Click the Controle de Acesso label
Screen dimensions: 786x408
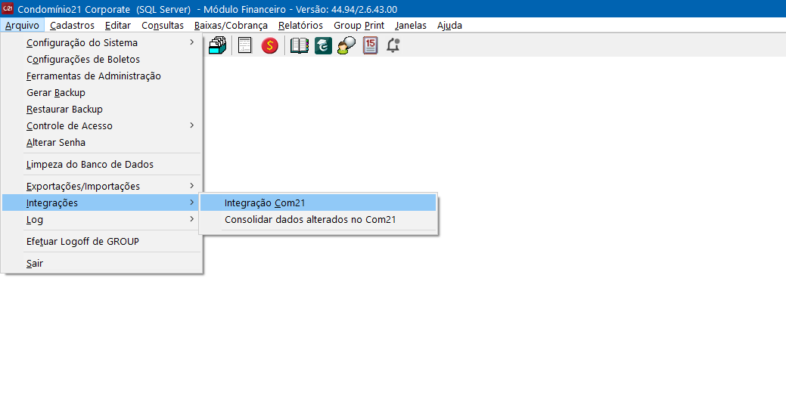[70, 125]
